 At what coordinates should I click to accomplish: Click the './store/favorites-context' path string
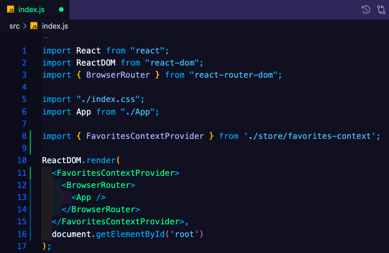310,136
